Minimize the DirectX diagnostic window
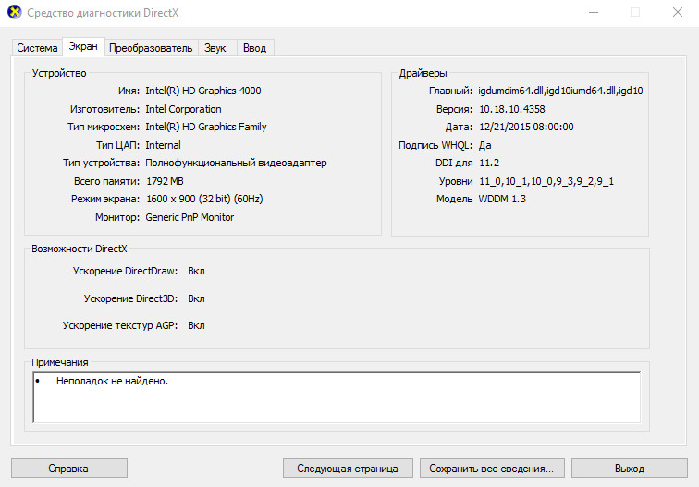Screen dimensions: 699x487 tap(594, 13)
